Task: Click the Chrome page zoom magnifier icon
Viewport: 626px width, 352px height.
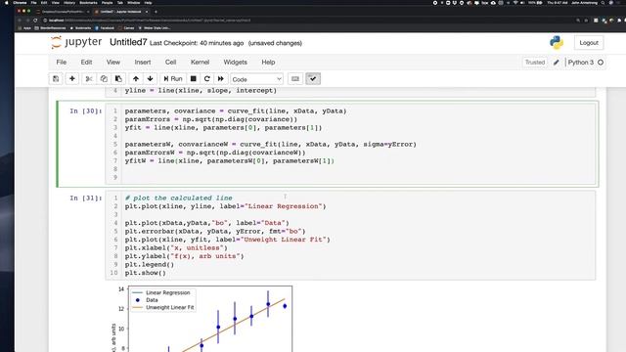Action: 578,20
